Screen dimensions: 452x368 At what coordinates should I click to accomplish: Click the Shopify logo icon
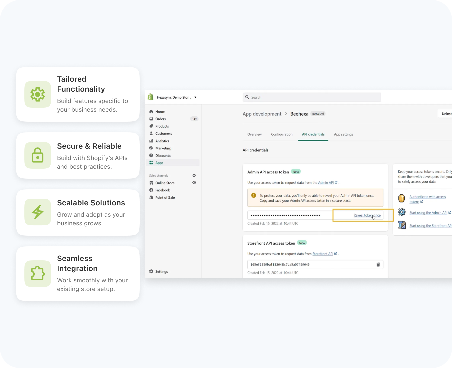coord(150,97)
